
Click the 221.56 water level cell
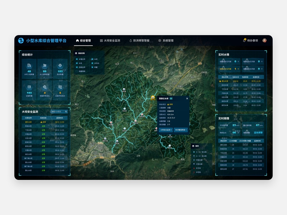pos(236,89)
